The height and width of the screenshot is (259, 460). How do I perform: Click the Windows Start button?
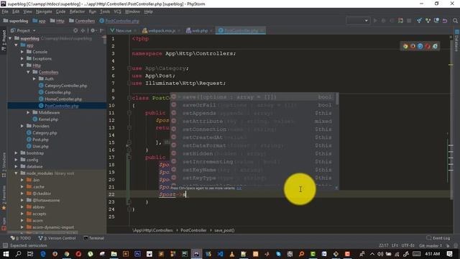click(6, 254)
